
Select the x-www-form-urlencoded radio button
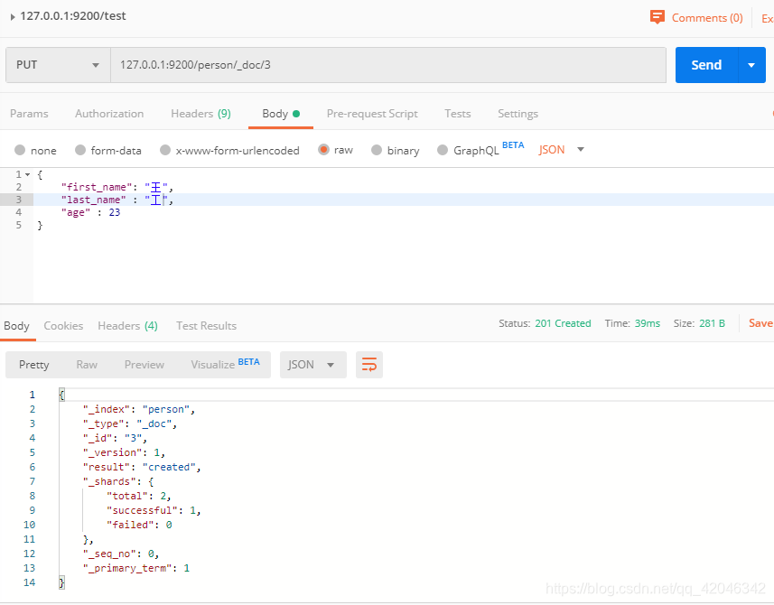pos(165,150)
